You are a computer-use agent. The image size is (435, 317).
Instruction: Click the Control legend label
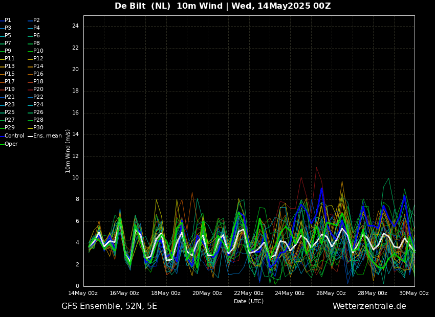pyautogui.click(x=14, y=136)
